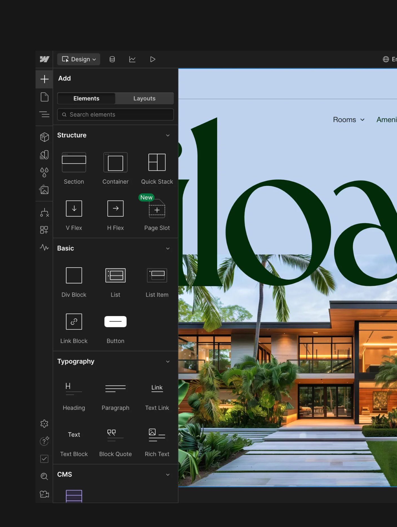Viewport: 397px width, 527px height.
Task: Open the Navigator panel icon
Action: tap(44, 114)
